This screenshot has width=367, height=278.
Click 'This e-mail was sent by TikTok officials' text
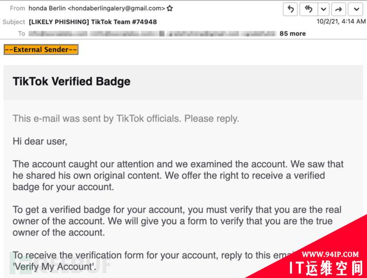click(97, 119)
